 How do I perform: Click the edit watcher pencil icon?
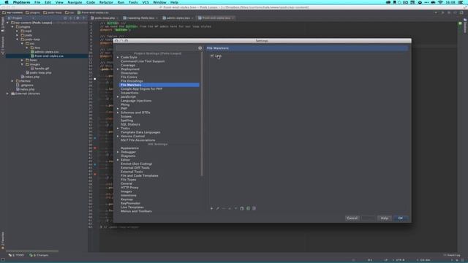pos(218,208)
